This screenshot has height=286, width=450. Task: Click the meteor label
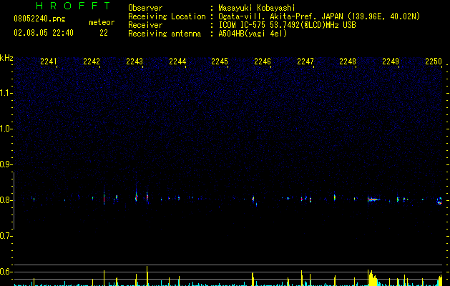[x=102, y=22]
